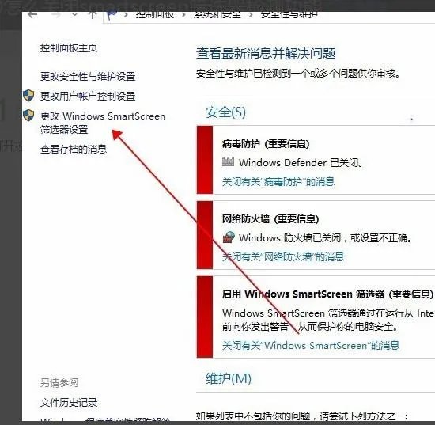This screenshot has height=425, width=435.
Task: Turn off messages about Windows SmartScreen
Action: tap(311, 346)
